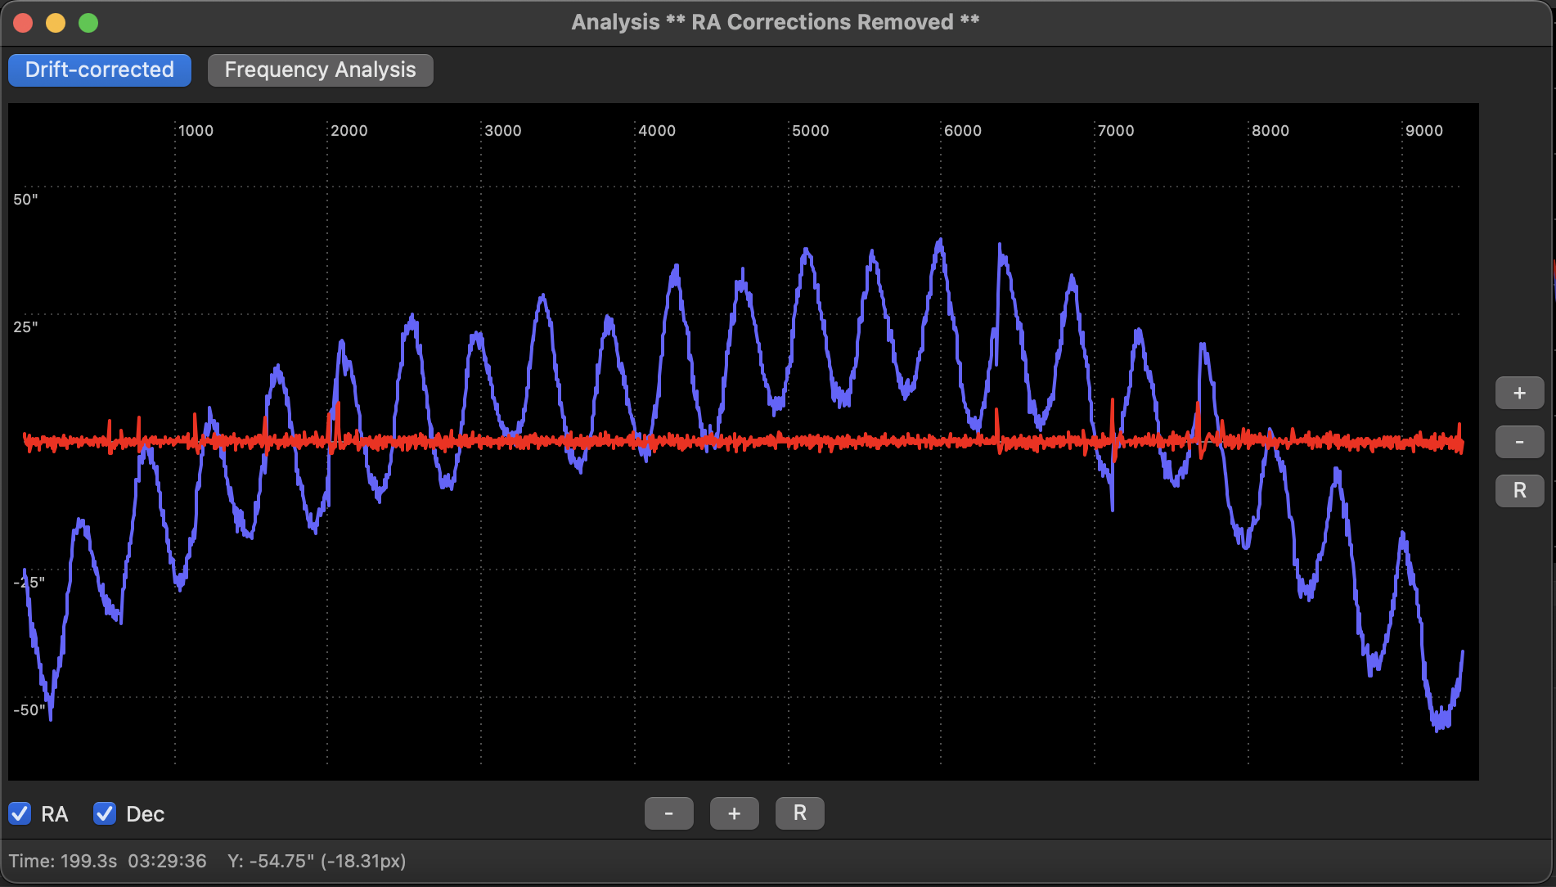
Task: Click the Y value readout in status bar
Action: pos(317,861)
